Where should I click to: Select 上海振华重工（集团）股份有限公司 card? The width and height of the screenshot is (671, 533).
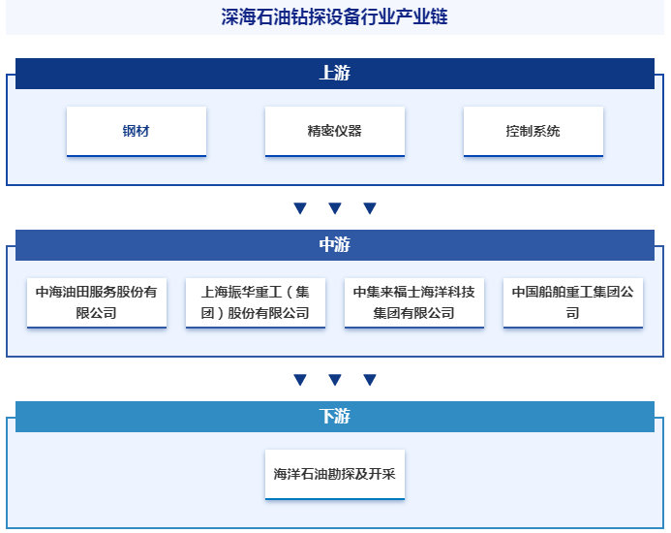point(256,303)
